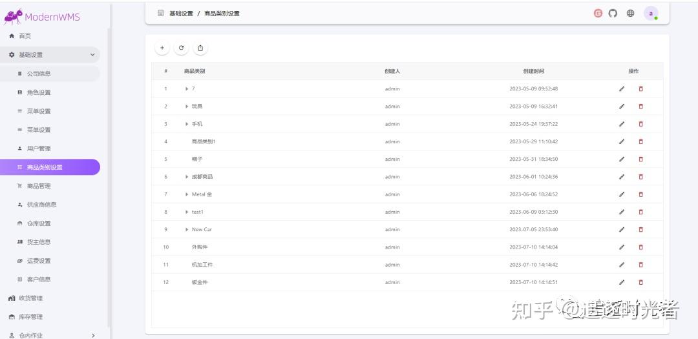This screenshot has height=339, width=698.
Task: Click the red Gitee icon in header
Action: [598, 13]
